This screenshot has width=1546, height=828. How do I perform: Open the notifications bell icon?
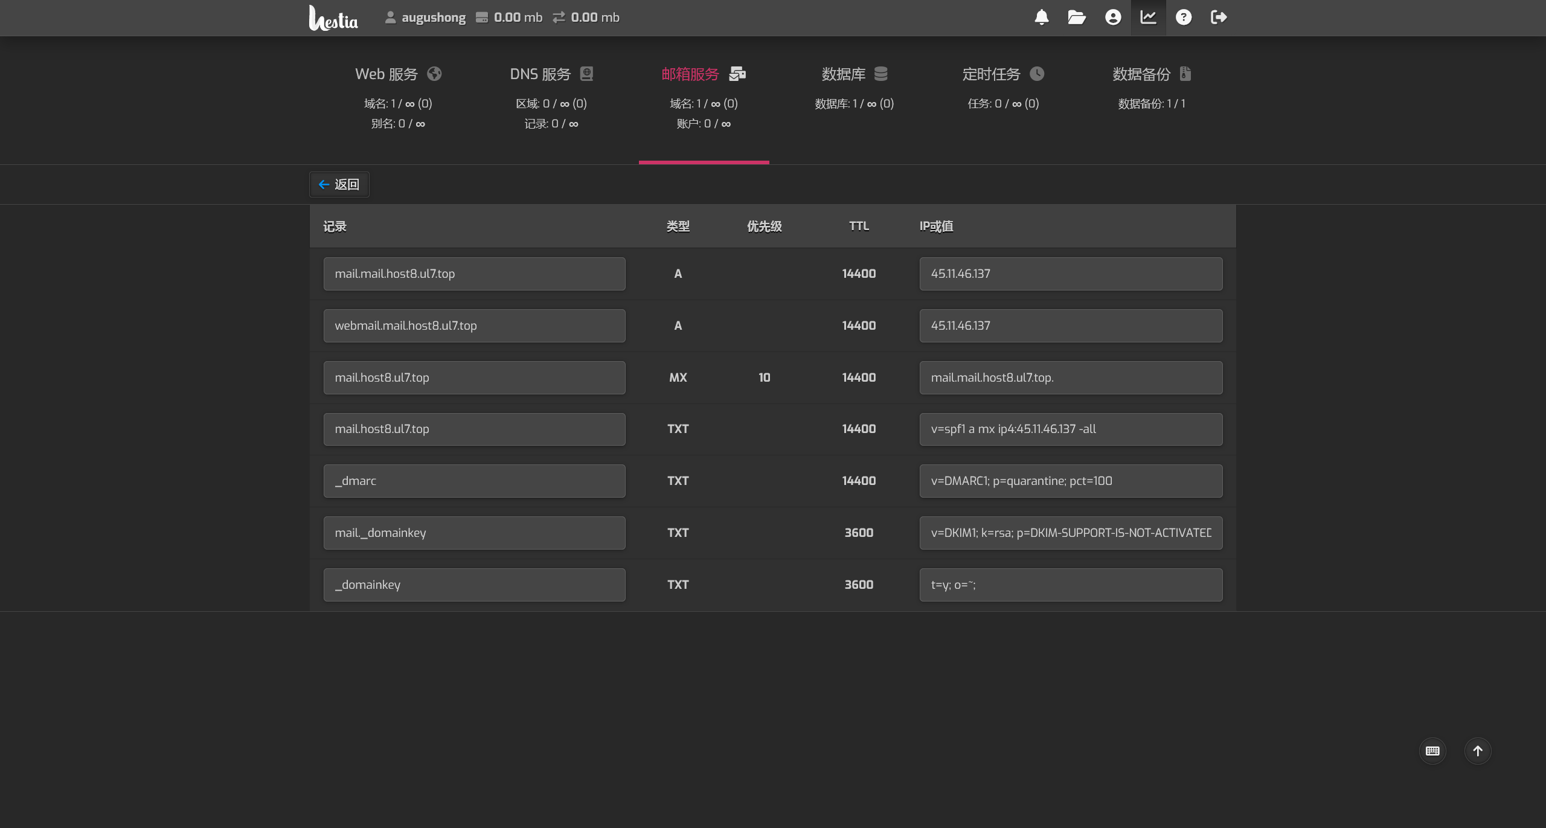[x=1041, y=18]
